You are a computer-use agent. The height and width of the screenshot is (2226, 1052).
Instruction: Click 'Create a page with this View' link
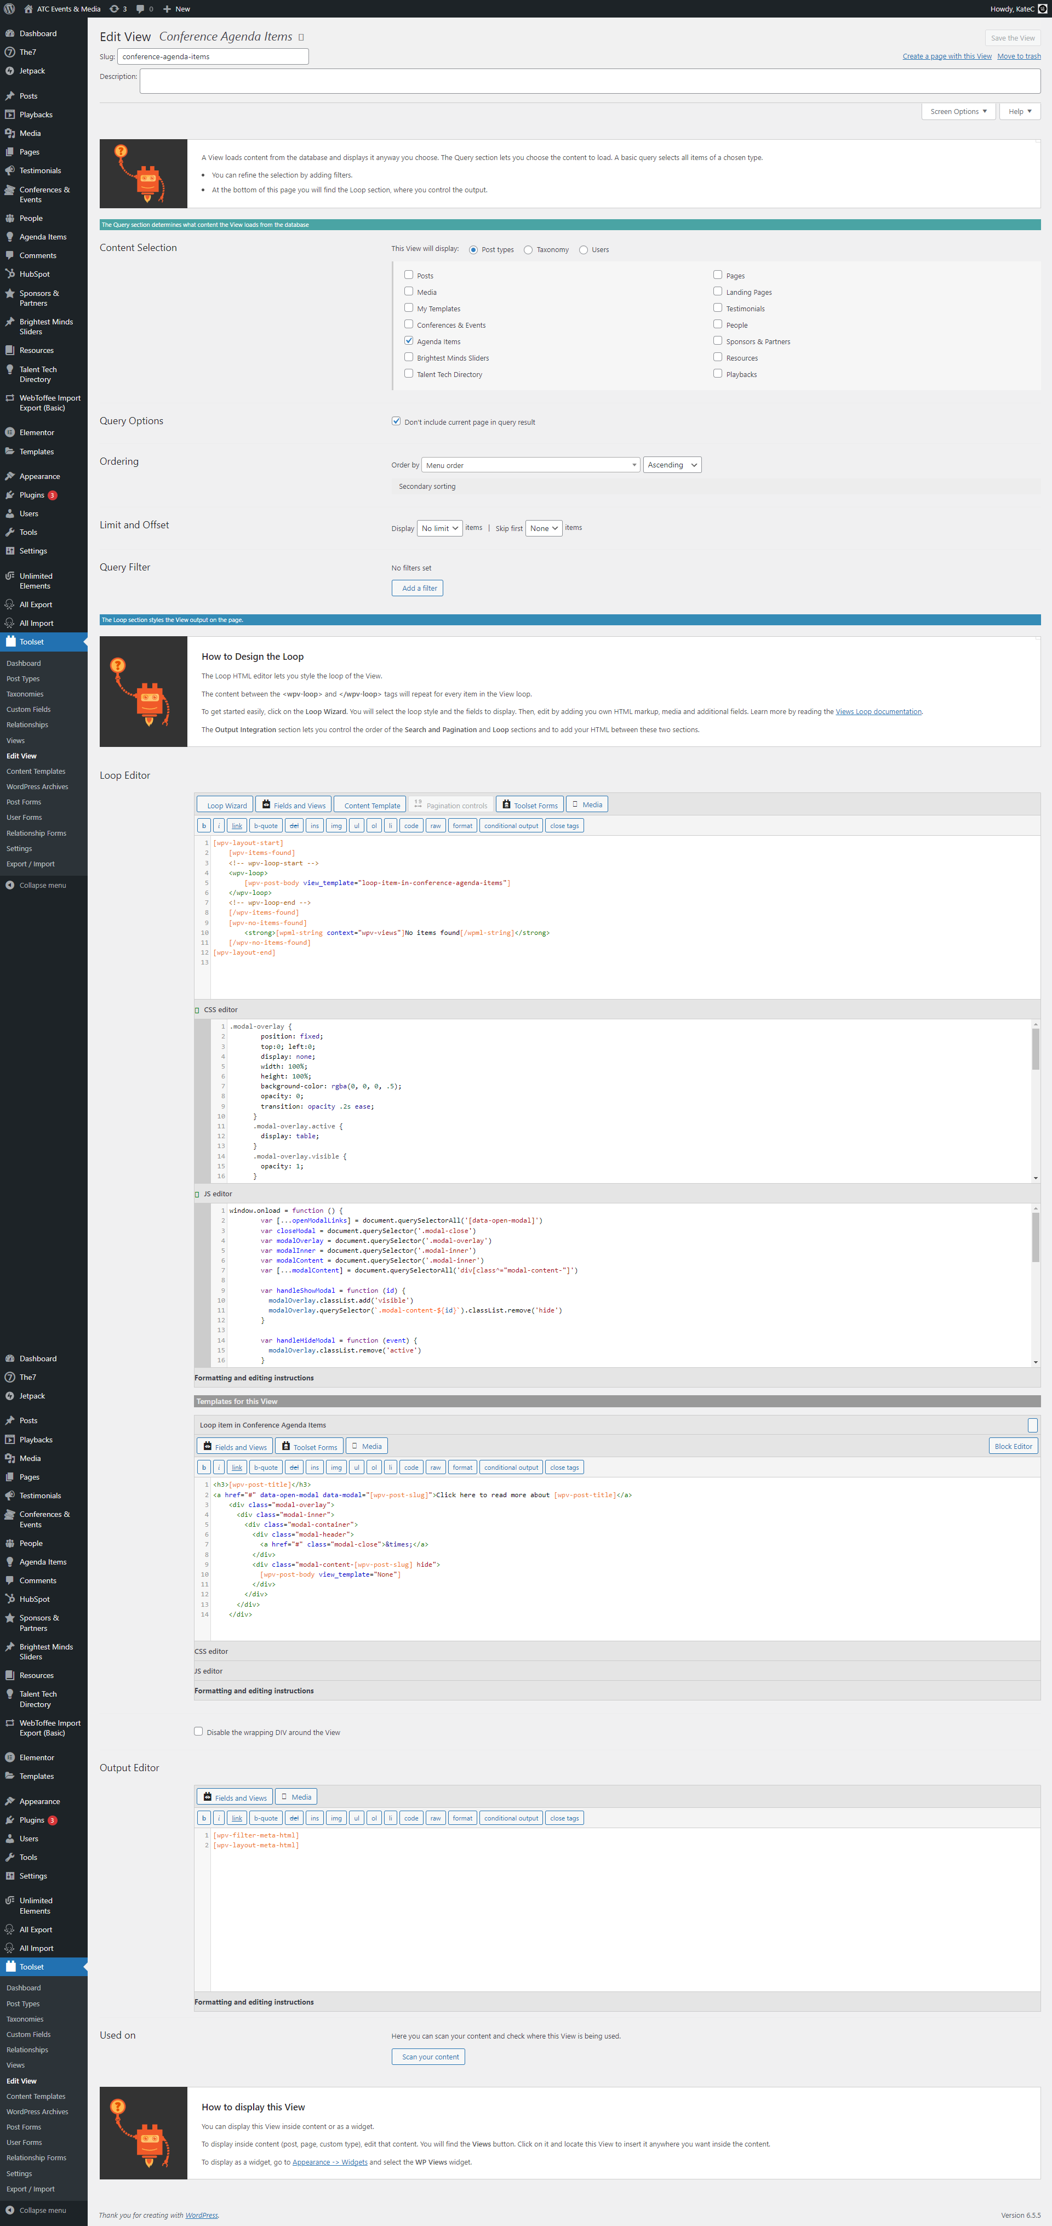click(947, 56)
